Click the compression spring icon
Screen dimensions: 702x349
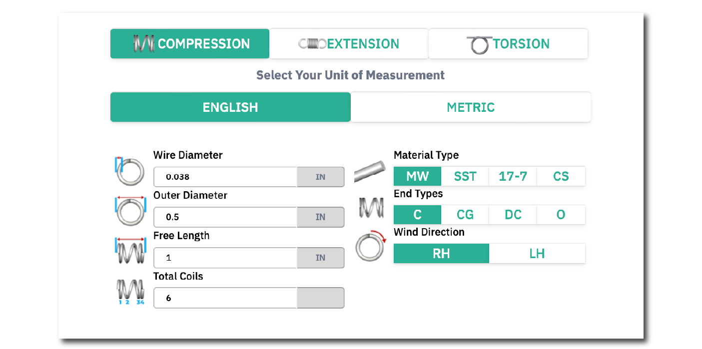click(x=143, y=43)
